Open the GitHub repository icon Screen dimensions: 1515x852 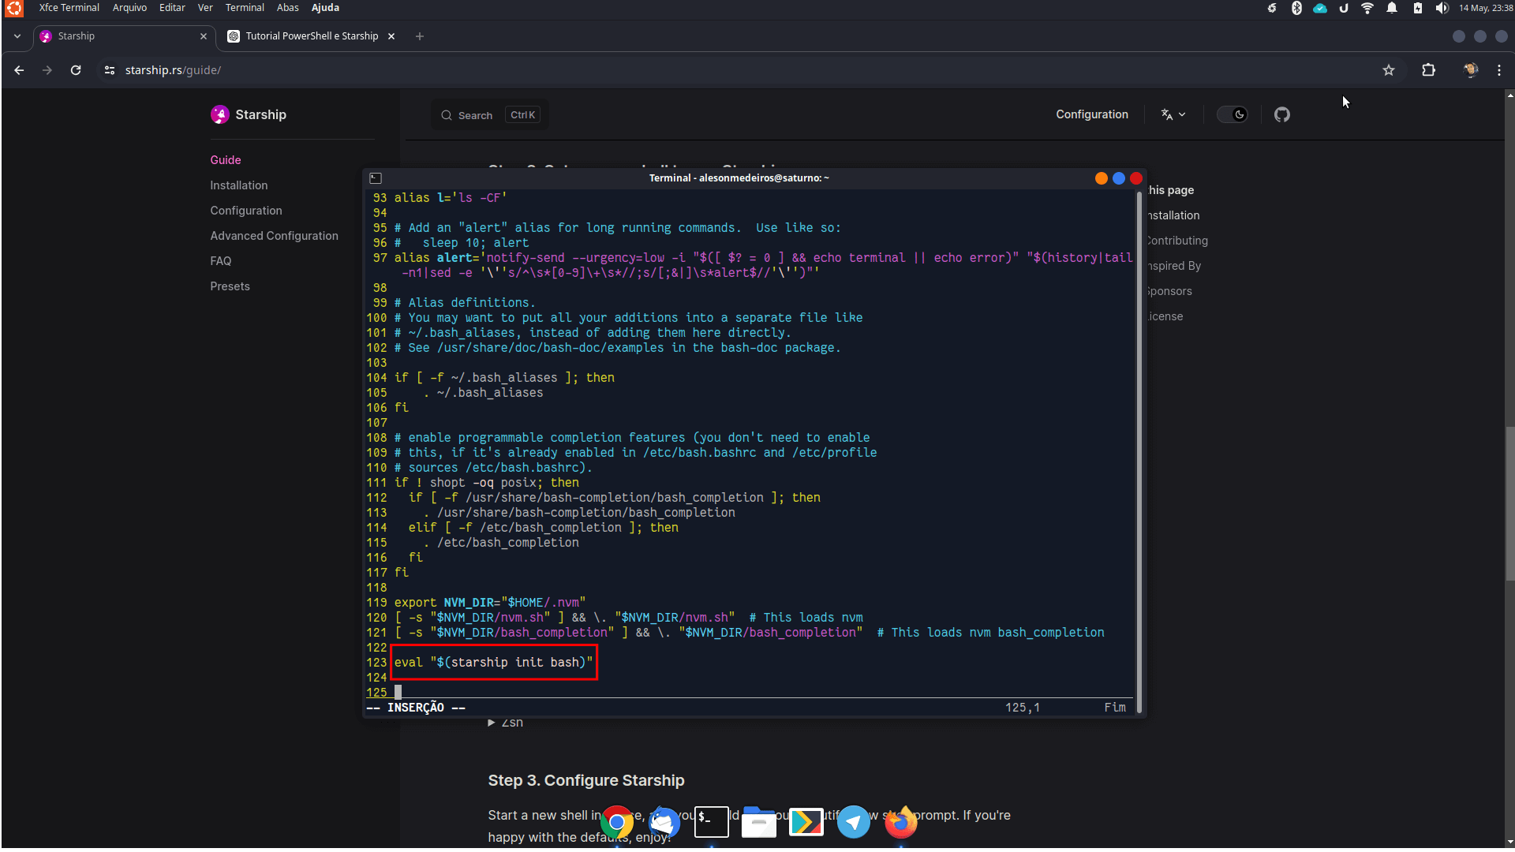pos(1282,114)
